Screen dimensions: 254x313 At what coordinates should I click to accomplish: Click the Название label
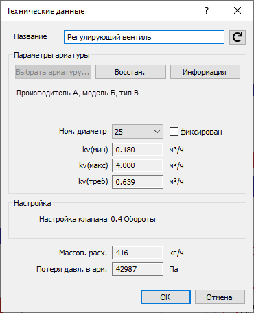(x=30, y=36)
